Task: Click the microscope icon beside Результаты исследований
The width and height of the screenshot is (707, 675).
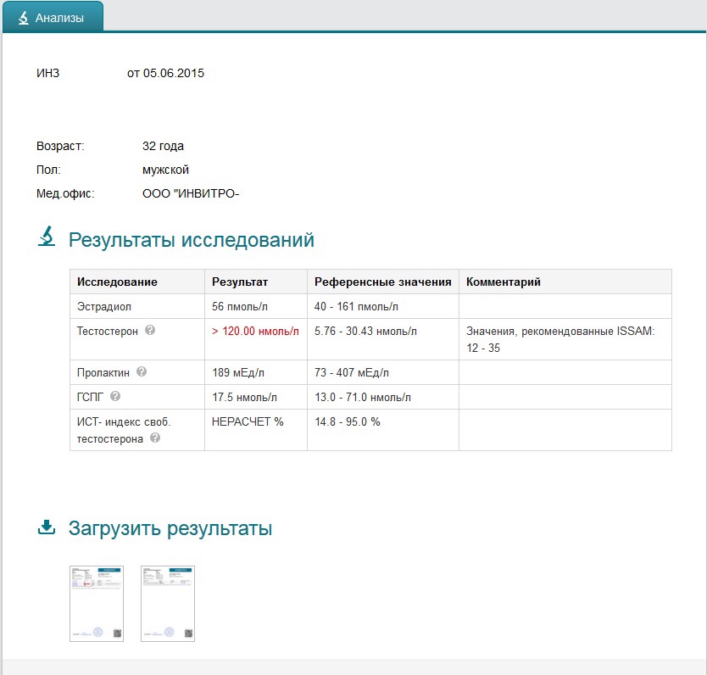Action: [x=47, y=237]
